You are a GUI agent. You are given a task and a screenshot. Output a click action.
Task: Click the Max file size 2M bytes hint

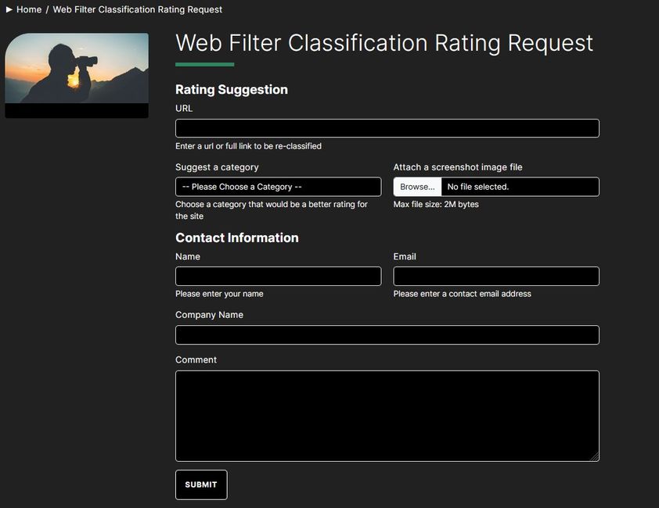point(436,205)
